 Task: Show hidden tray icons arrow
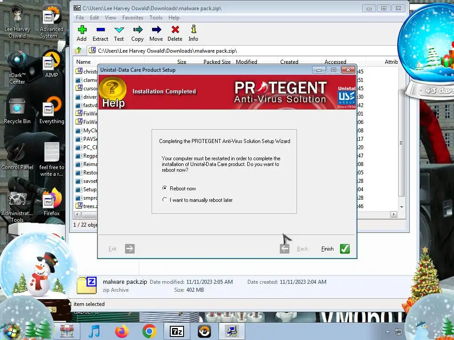tap(387, 332)
